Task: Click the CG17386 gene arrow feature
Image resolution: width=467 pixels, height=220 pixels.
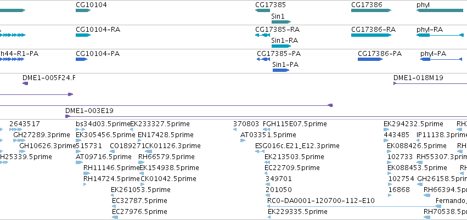Action: coord(371,10)
